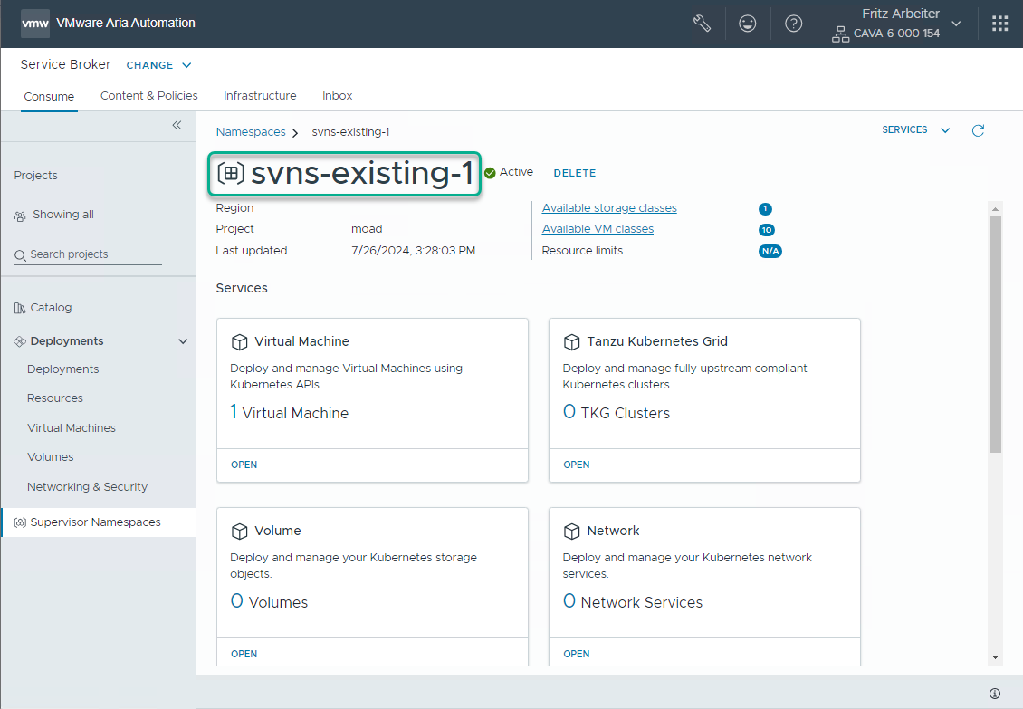Viewport: 1023px width, 709px height.
Task: Click the Search projects field
Action: point(88,254)
